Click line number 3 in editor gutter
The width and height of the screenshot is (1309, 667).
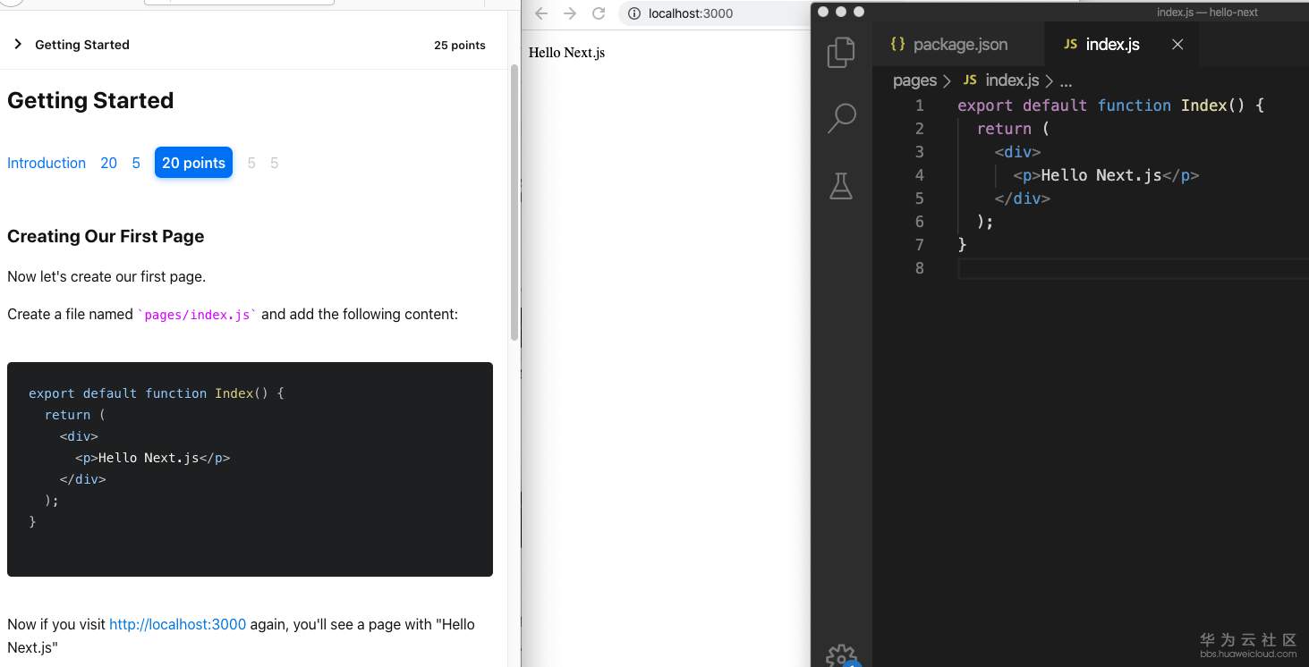(x=919, y=152)
